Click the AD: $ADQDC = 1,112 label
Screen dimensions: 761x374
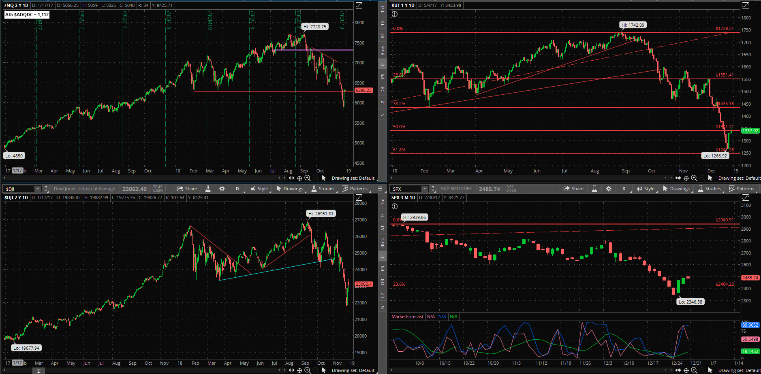tap(27, 15)
